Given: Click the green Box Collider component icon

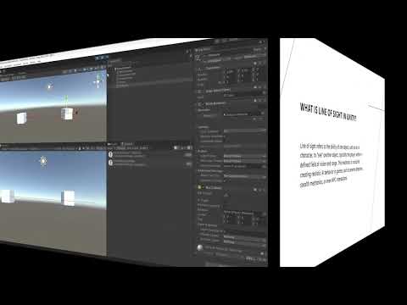Looking at the screenshot, I should 199,187.
